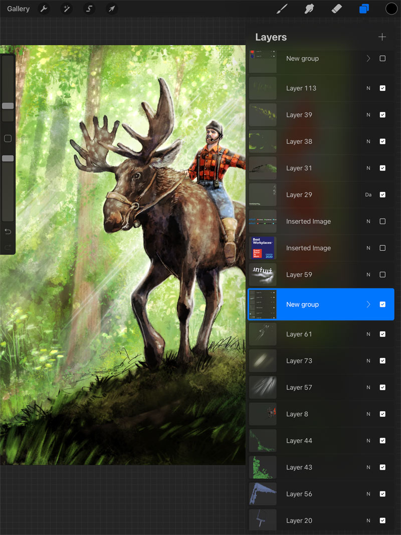Close the Layers panel icon
Image resolution: width=401 pixels, height=535 pixels.
click(364, 9)
